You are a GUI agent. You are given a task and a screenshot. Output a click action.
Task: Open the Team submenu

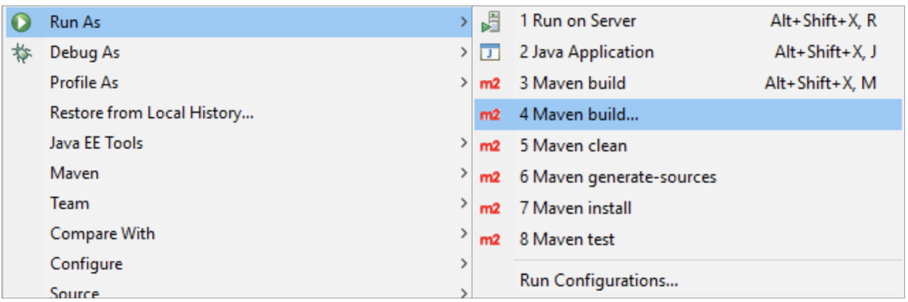click(70, 203)
